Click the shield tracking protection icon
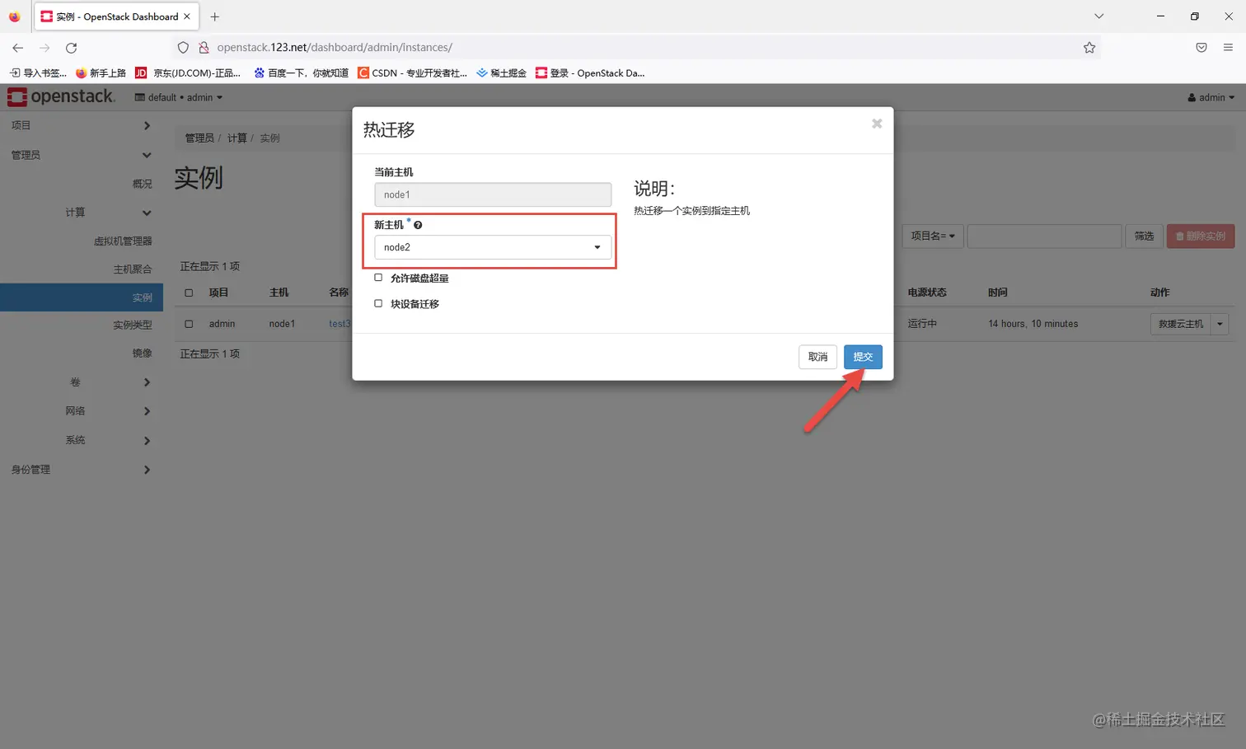1246x749 pixels. pyautogui.click(x=183, y=47)
